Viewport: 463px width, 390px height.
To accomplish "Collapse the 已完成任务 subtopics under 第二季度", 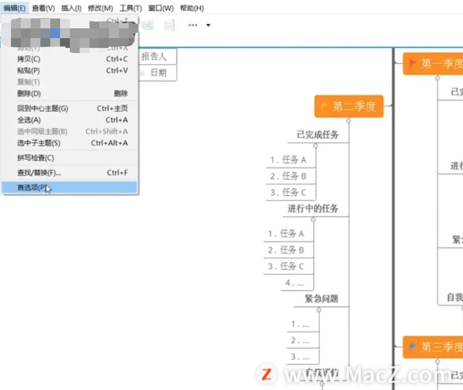I will pos(315,146).
